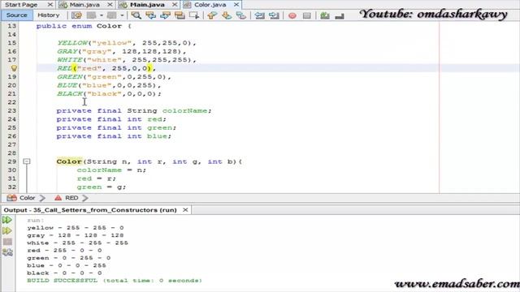Click the navigate Forward toolbar icon
Screen dimensions: 520x292
point(112,15)
